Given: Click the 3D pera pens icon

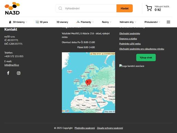Looking at the screenshot, I should (37, 22).
